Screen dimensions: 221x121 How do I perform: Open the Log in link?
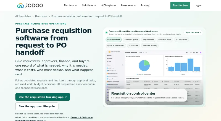pyautogui.click(x=198, y=5)
